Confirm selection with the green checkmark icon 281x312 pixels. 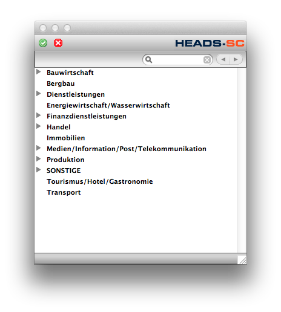click(43, 43)
